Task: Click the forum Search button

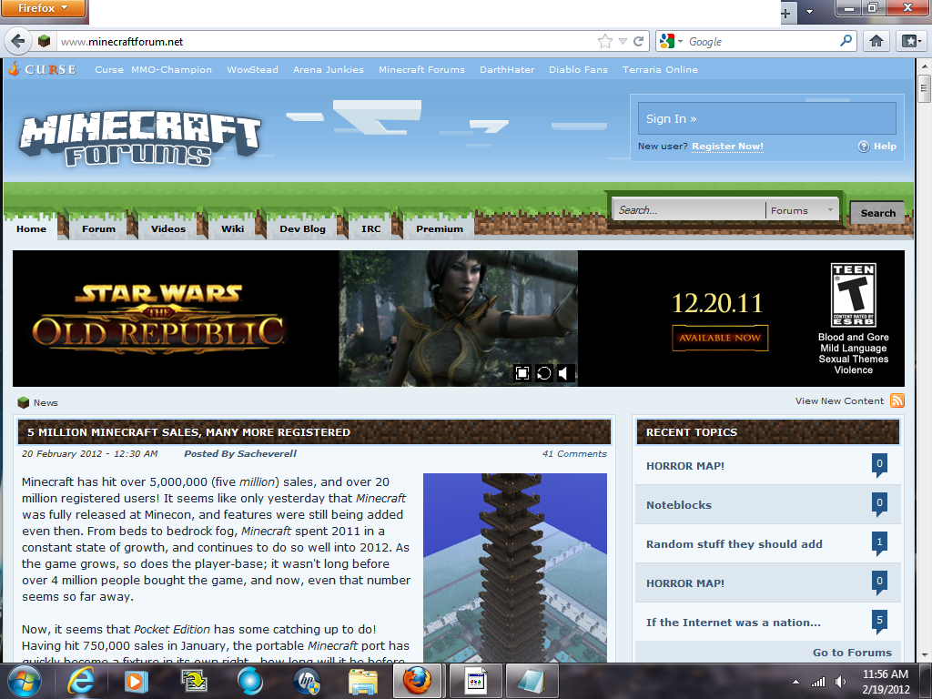Action: pos(877,213)
